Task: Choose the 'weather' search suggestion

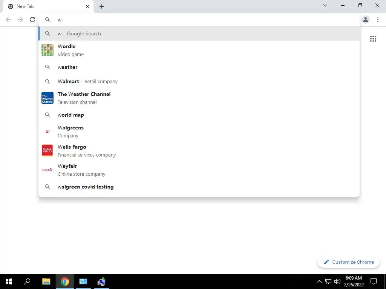Action: 199,67
